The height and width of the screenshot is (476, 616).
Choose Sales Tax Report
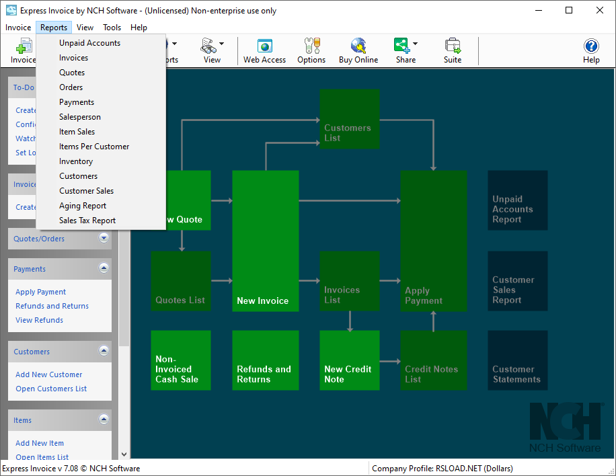101,221
